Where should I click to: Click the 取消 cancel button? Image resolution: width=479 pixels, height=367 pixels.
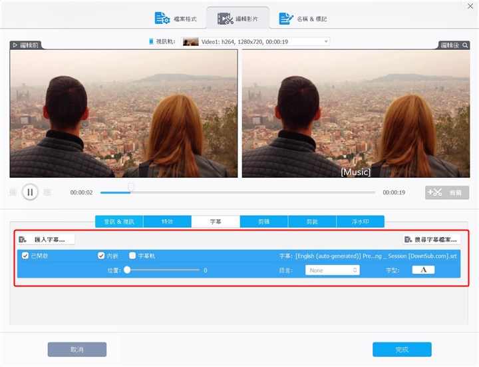(77, 349)
